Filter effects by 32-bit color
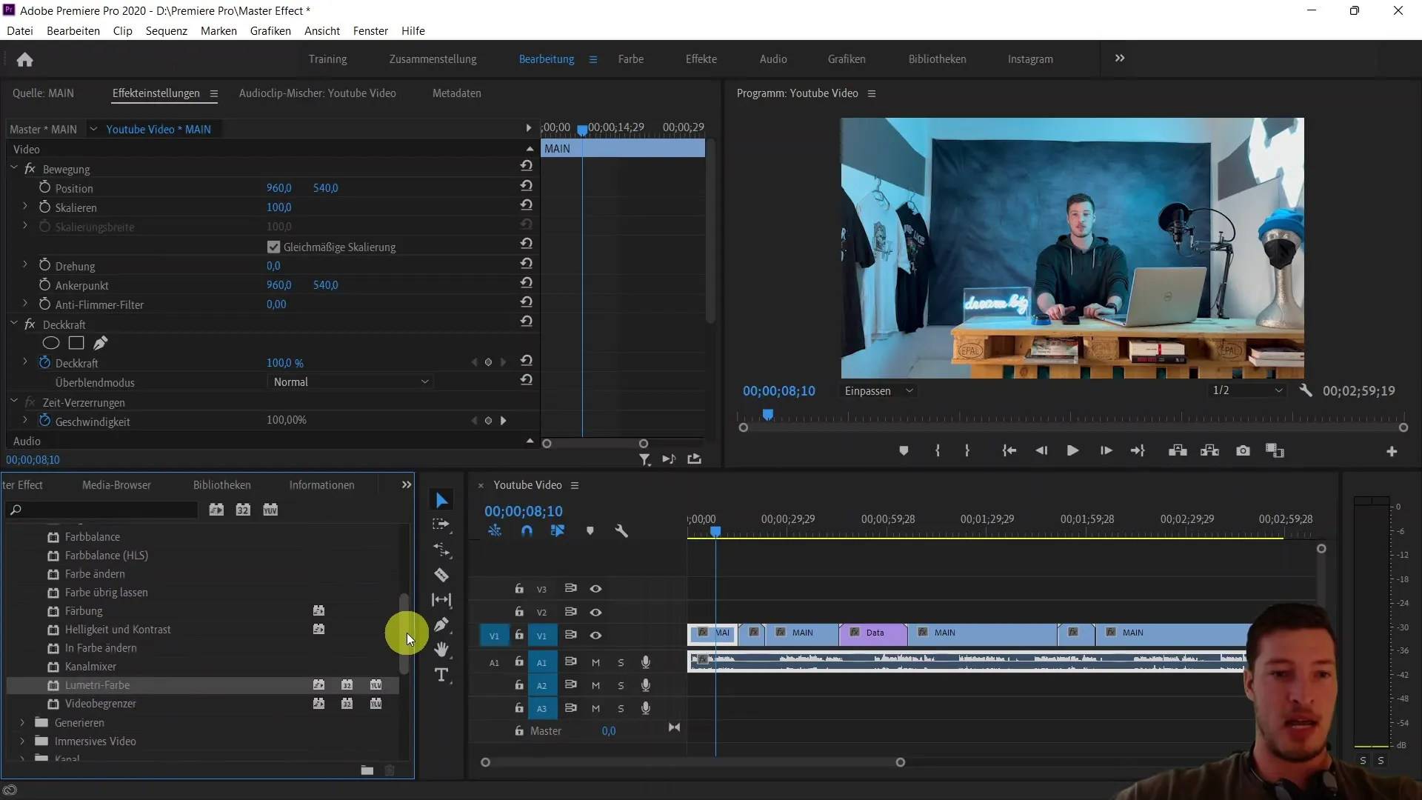This screenshot has height=800, width=1422. pos(243,510)
